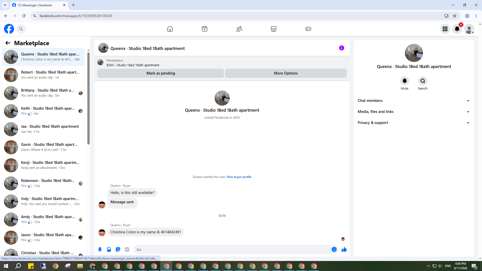
Task: Open Robert conversation in the list
Action: [x=43, y=75]
